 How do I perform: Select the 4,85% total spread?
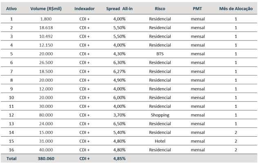pyautogui.click(x=119, y=159)
